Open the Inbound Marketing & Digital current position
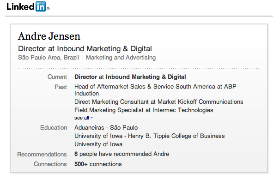 (x=130, y=77)
